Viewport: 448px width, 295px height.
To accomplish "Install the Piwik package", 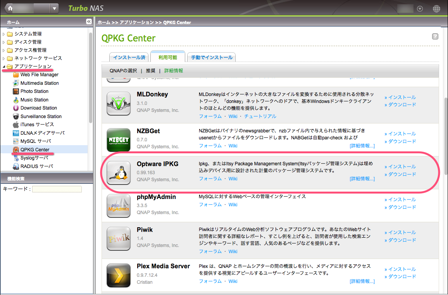I will click(400, 233).
